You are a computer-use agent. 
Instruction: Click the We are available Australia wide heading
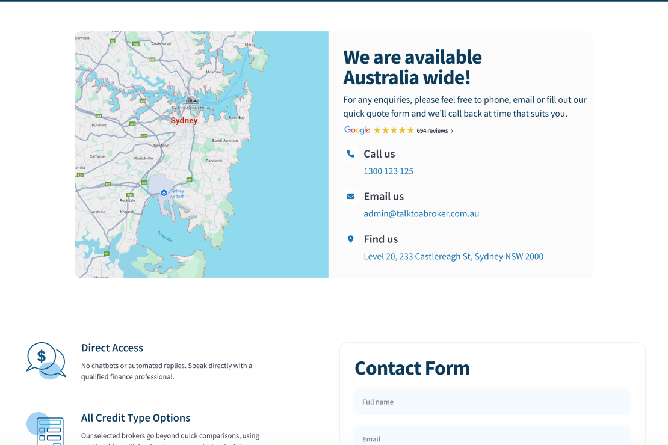click(x=412, y=67)
